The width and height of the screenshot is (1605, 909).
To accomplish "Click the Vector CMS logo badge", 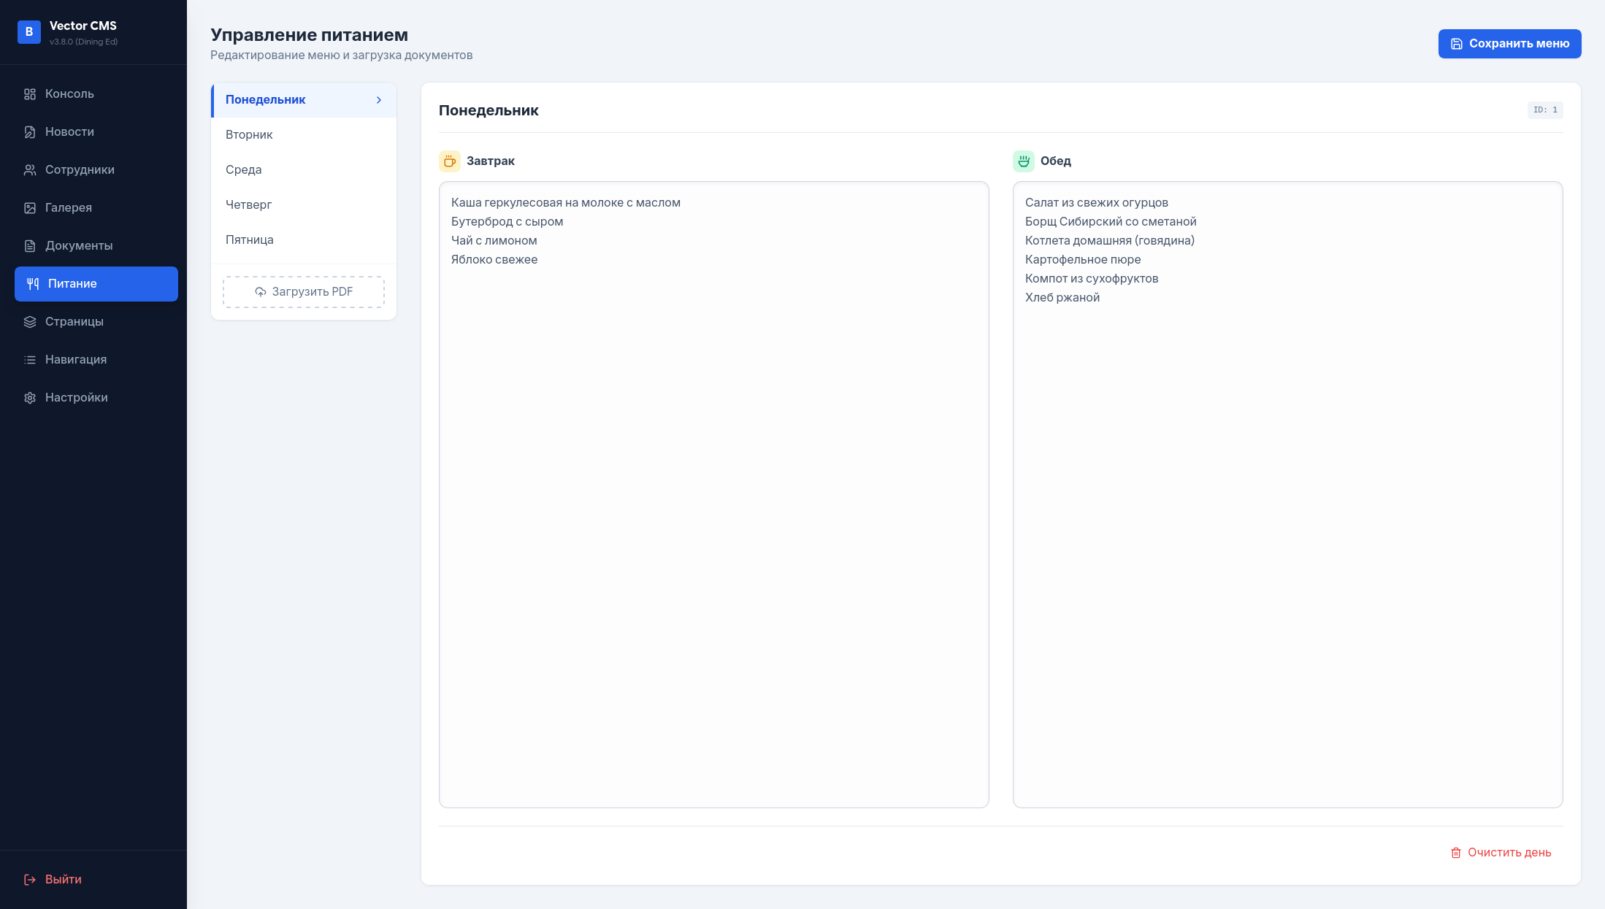I will click(29, 32).
